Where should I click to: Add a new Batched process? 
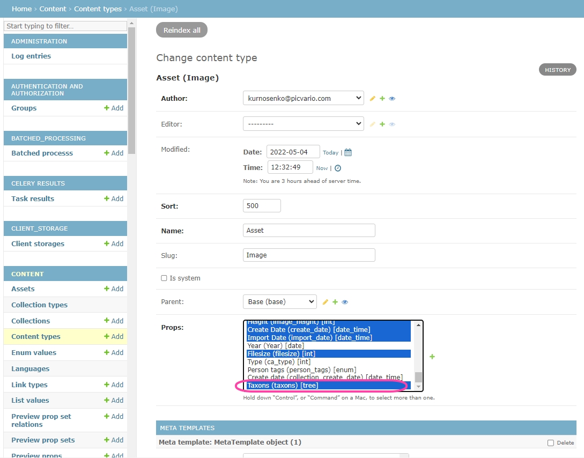coord(114,153)
